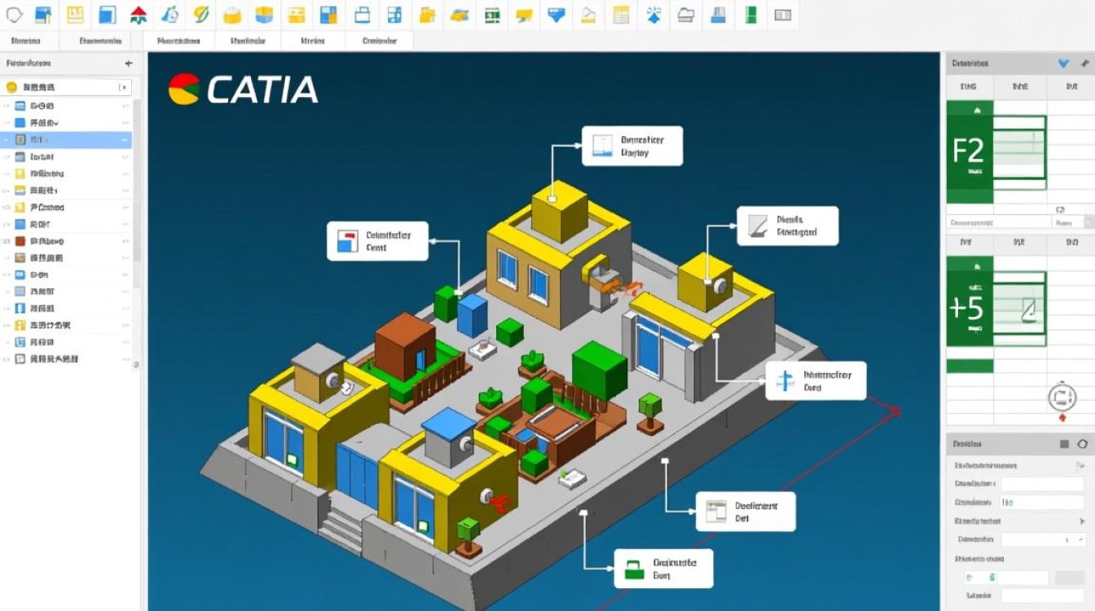The width and height of the screenshot is (1095, 611).
Task: Expand the blue chevron in right panel header
Action: pos(1062,63)
